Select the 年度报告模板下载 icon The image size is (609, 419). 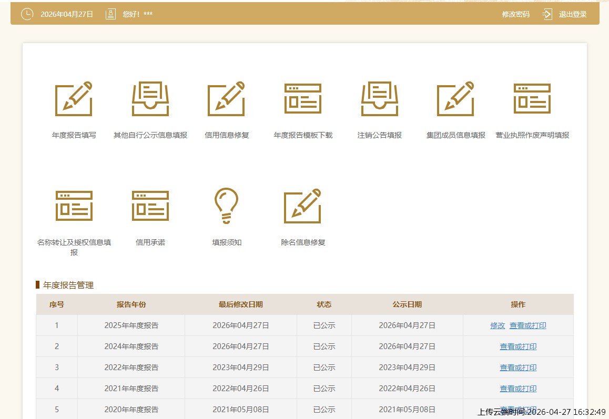pos(303,99)
